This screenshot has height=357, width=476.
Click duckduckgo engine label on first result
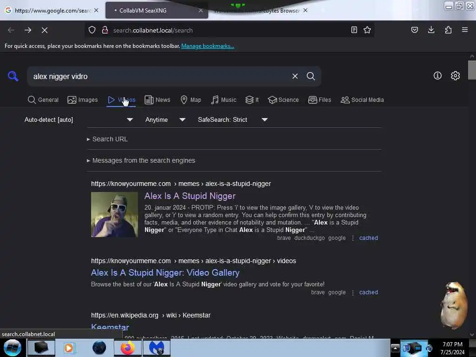pyautogui.click(x=309, y=238)
